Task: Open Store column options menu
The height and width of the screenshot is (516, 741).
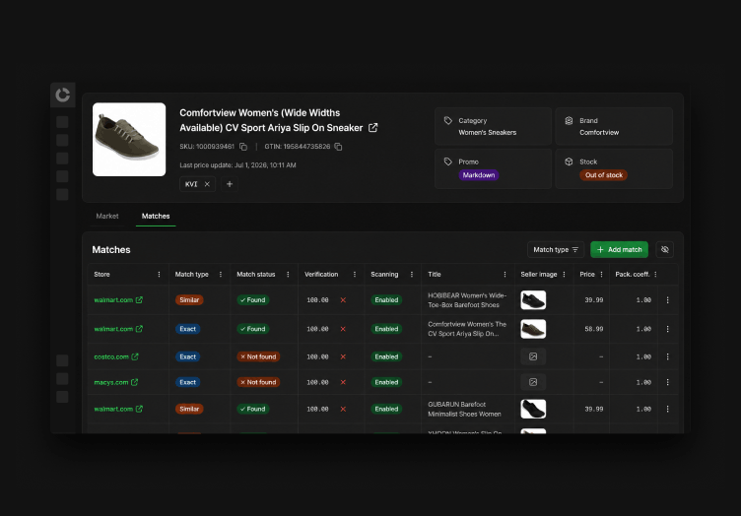Action: pos(159,275)
